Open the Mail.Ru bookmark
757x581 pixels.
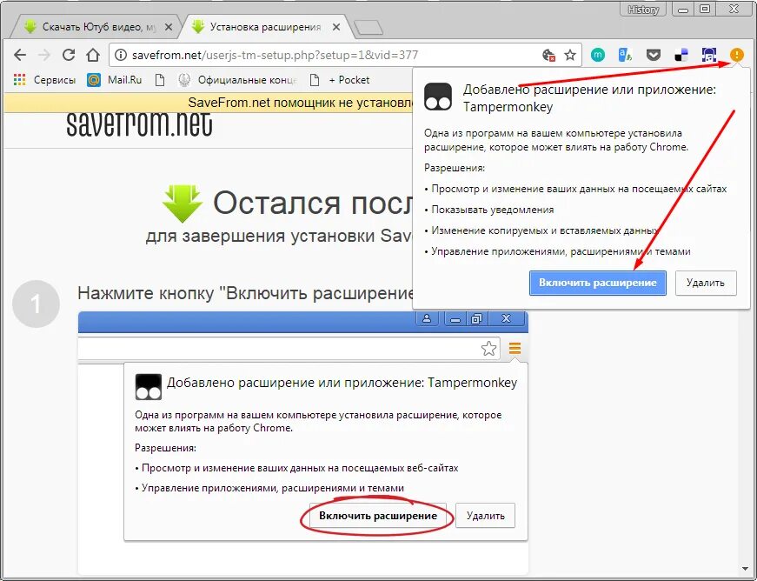(x=115, y=80)
